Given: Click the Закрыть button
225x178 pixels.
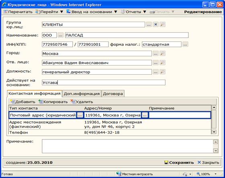Looking at the screenshot, I should pyautogui.click(x=209, y=162).
